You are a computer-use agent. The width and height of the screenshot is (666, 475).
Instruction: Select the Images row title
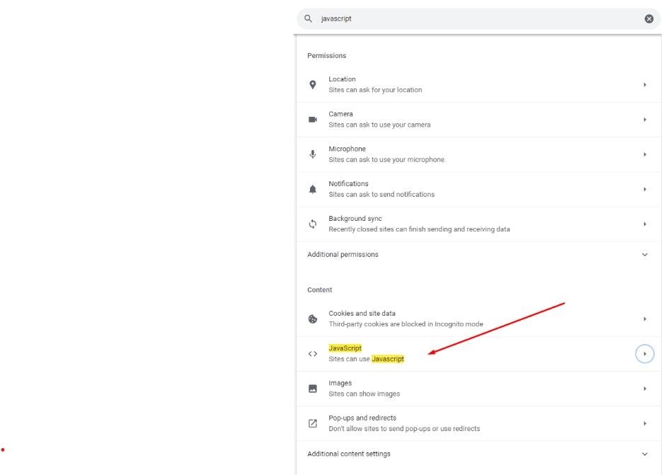coord(340,383)
